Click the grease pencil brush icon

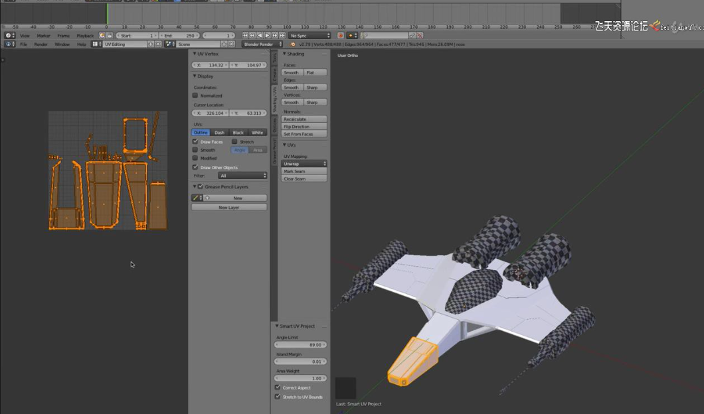point(197,198)
